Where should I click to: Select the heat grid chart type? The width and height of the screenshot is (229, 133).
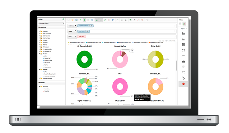pos(183,67)
